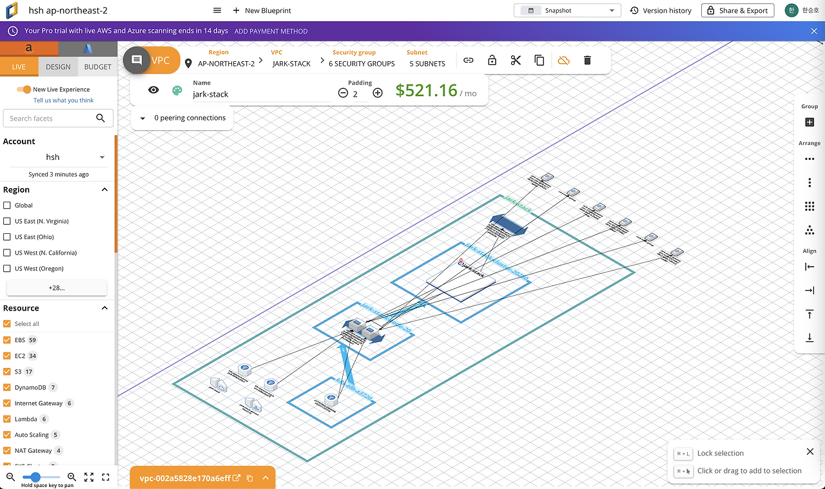Open Version history
The image size is (825, 489).
[661, 10]
